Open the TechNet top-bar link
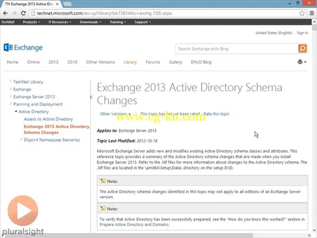 click(8, 22)
